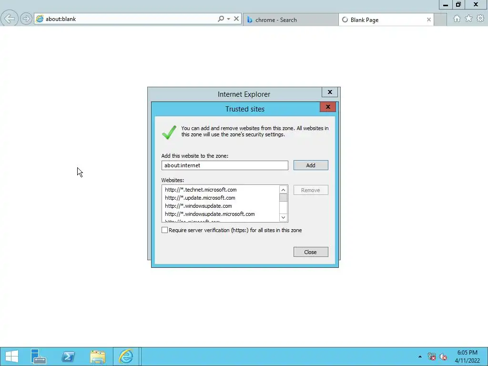The height and width of the screenshot is (366, 488).
Task: Close the Trusted sites dialog with red X
Action: coord(328,107)
